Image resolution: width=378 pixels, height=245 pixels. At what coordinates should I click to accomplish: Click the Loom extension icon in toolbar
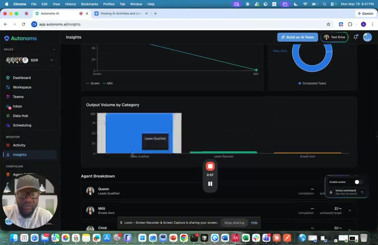click(x=341, y=24)
